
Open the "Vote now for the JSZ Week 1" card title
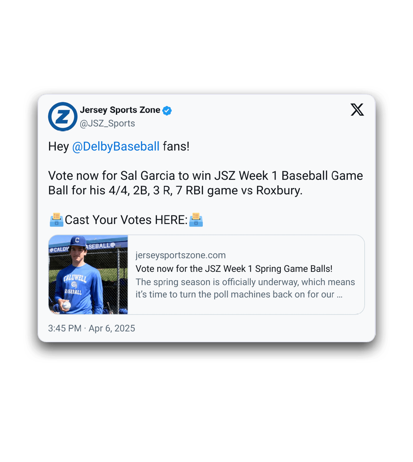click(x=234, y=269)
